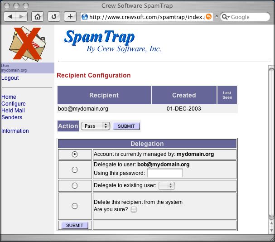Open the Held Mail sidebar link
The width and height of the screenshot is (275, 242).
coord(13,111)
